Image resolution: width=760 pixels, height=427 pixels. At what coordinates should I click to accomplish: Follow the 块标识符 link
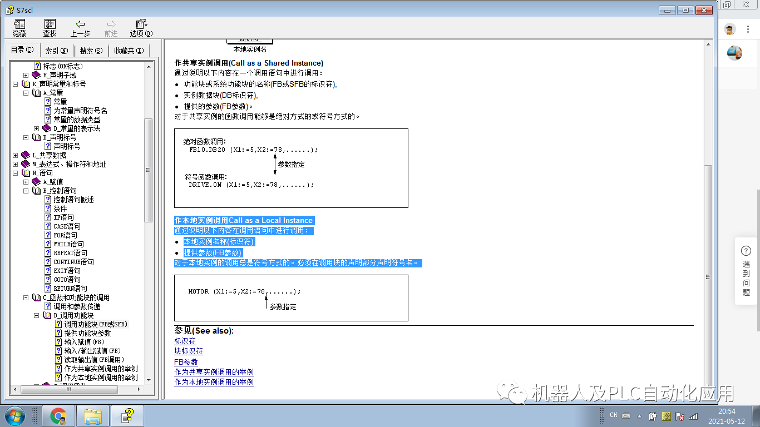click(189, 351)
